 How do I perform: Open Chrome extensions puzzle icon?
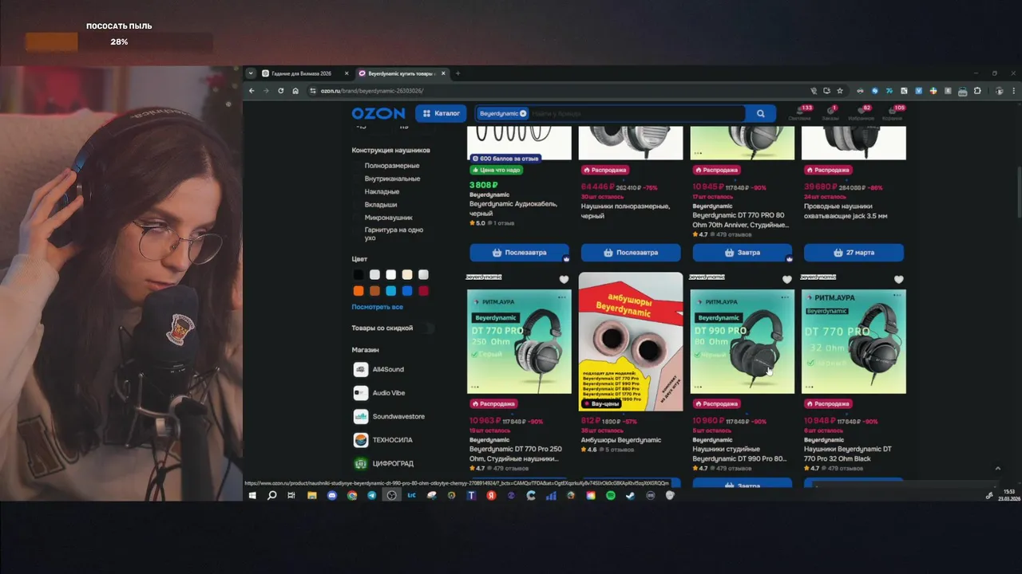coord(977,91)
